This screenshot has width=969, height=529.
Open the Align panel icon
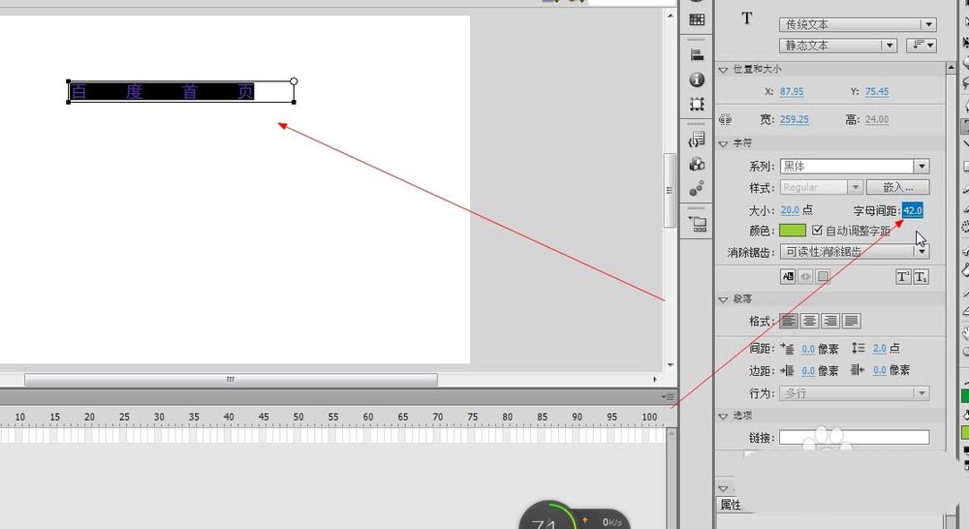(697, 55)
